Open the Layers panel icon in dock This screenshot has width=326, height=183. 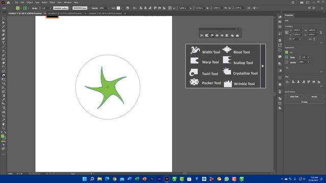click(x=280, y=40)
